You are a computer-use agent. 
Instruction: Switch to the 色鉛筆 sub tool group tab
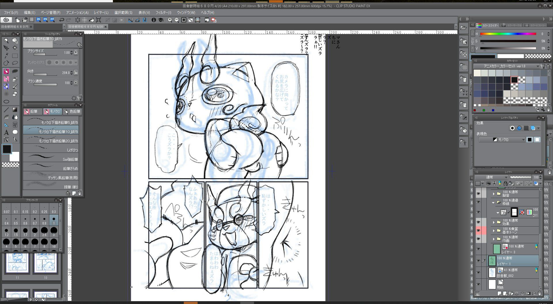pyautogui.click(x=73, y=111)
